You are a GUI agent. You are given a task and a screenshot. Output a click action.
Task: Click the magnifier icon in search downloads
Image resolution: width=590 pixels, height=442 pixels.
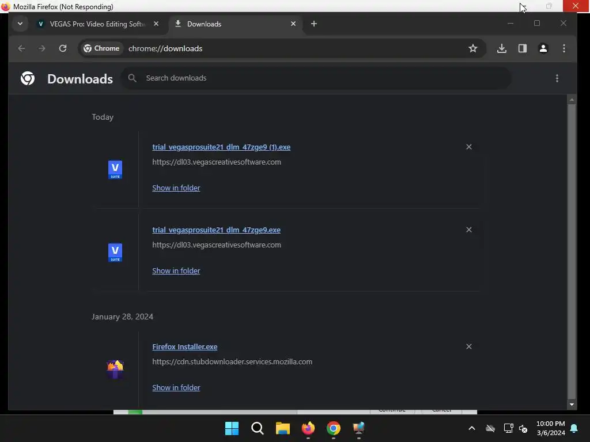[132, 78]
